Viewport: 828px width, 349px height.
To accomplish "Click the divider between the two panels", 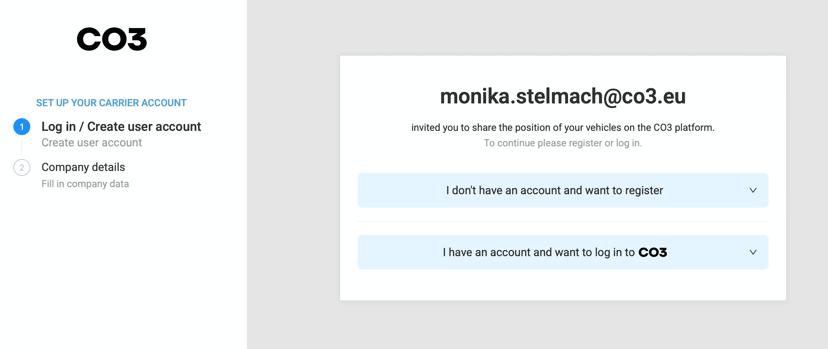I will point(563,221).
